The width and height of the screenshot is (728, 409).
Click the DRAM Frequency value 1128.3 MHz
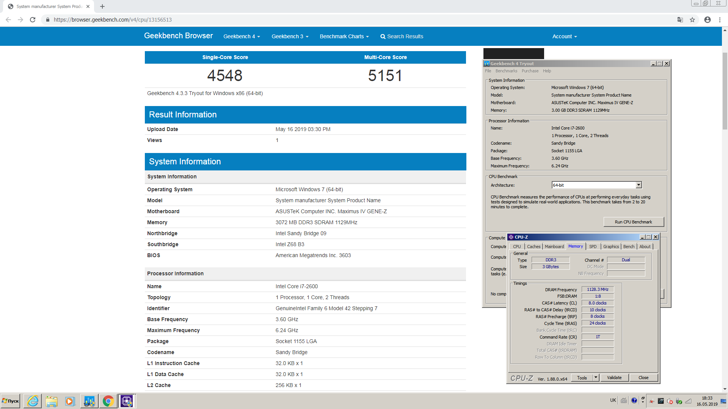pyautogui.click(x=598, y=289)
